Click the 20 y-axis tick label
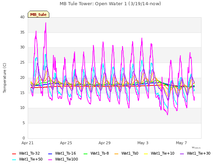This screenshot has width=222, height=166. 22,77
